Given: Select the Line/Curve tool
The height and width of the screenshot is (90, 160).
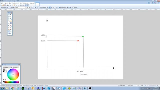Looking at the screenshot, I should [x=11, y=31].
